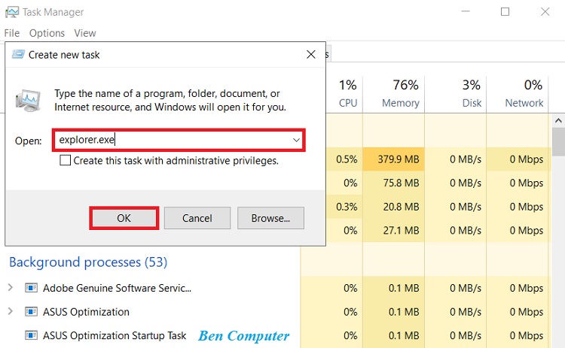Screen dimensions: 565x348
Task: Click the Browse... button
Action: pos(270,218)
